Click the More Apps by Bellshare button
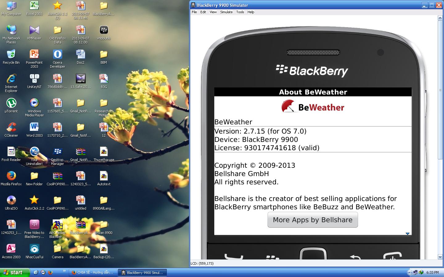The width and height of the screenshot is (444, 277). coord(312,220)
